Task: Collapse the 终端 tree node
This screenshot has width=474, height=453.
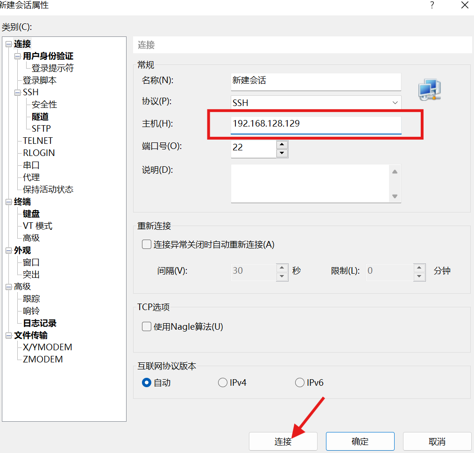Action: 8,202
